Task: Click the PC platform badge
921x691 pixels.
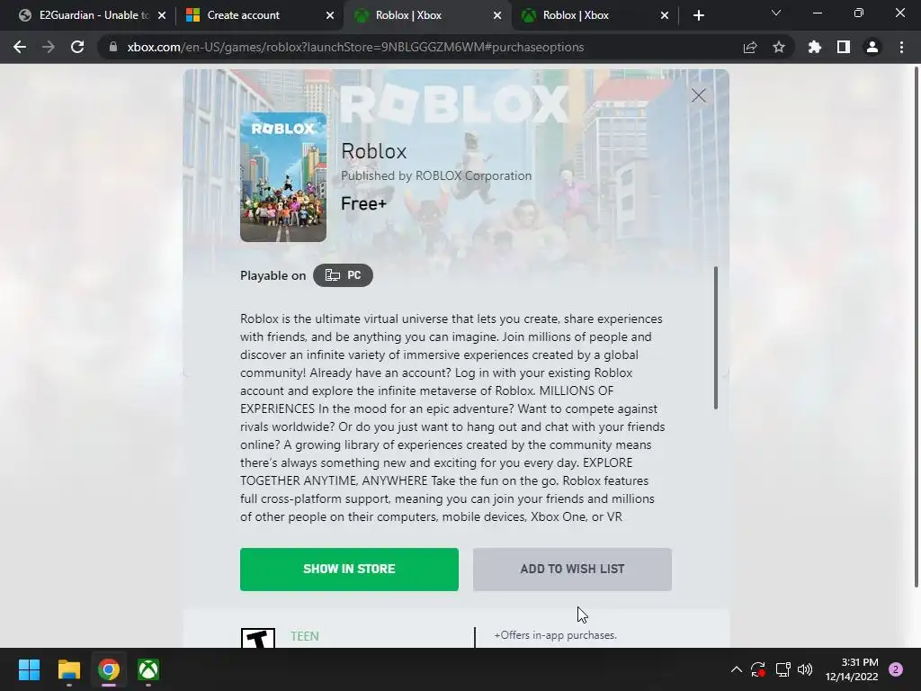Action: click(343, 275)
